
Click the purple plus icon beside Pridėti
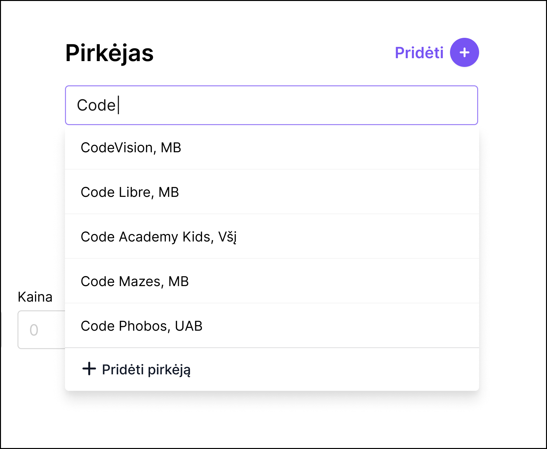point(464,52)
